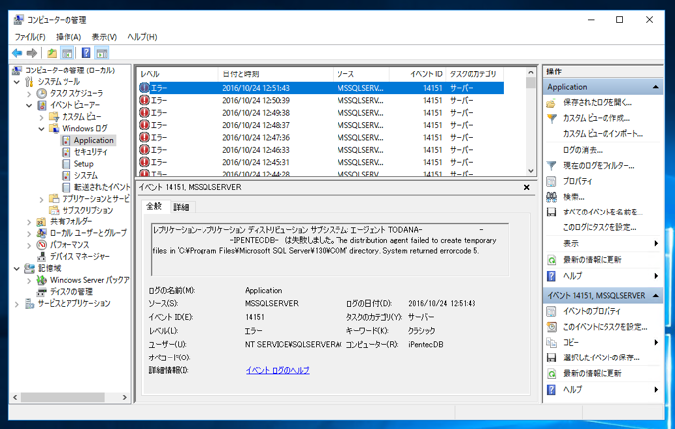Switch to the 詳細 tab
The height and width of the screenshot is (429, 675).
[x=182, y=207]
